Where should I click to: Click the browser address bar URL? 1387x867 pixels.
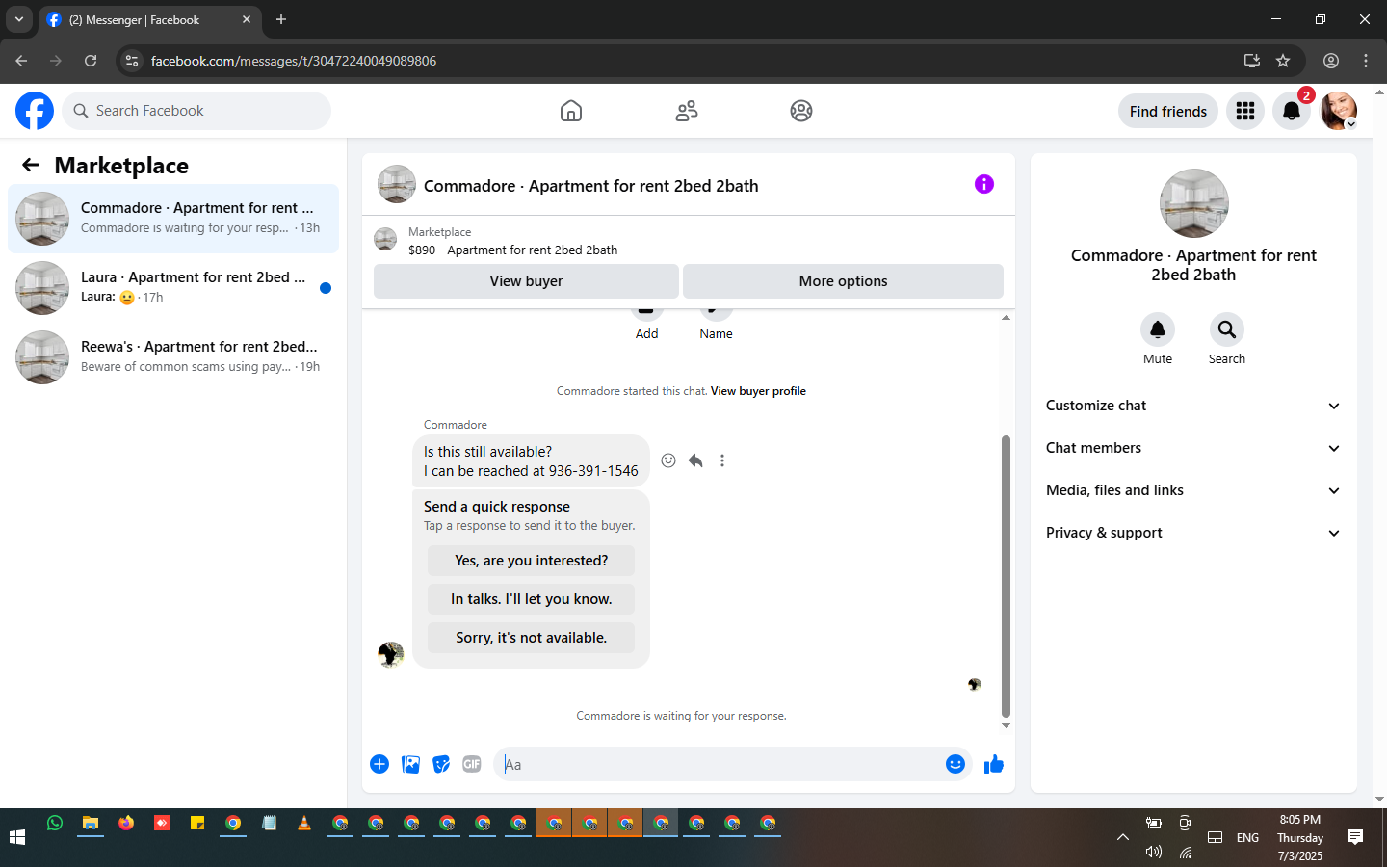(x=293, y=61)
